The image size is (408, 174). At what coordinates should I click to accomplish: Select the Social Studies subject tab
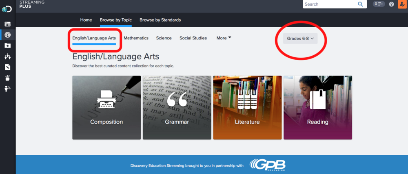pyautogui.click(x=193, y=38)
